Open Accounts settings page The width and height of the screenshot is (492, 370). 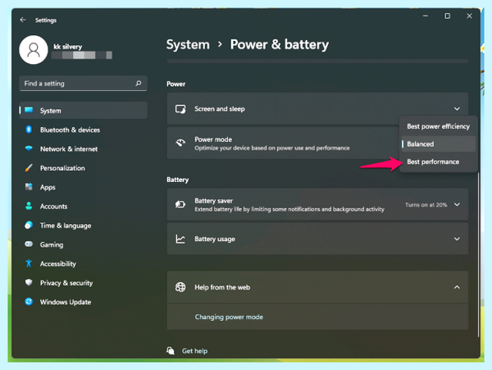(x=83, y=206)
